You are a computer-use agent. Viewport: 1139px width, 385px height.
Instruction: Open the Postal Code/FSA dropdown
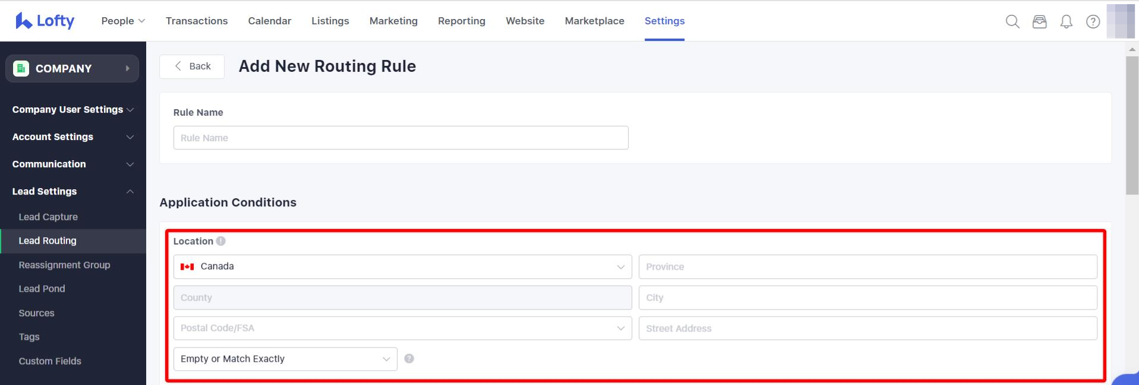pos(402,328)
